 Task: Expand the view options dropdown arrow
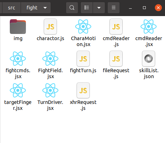pyautogui.click(x=99, y=8)
